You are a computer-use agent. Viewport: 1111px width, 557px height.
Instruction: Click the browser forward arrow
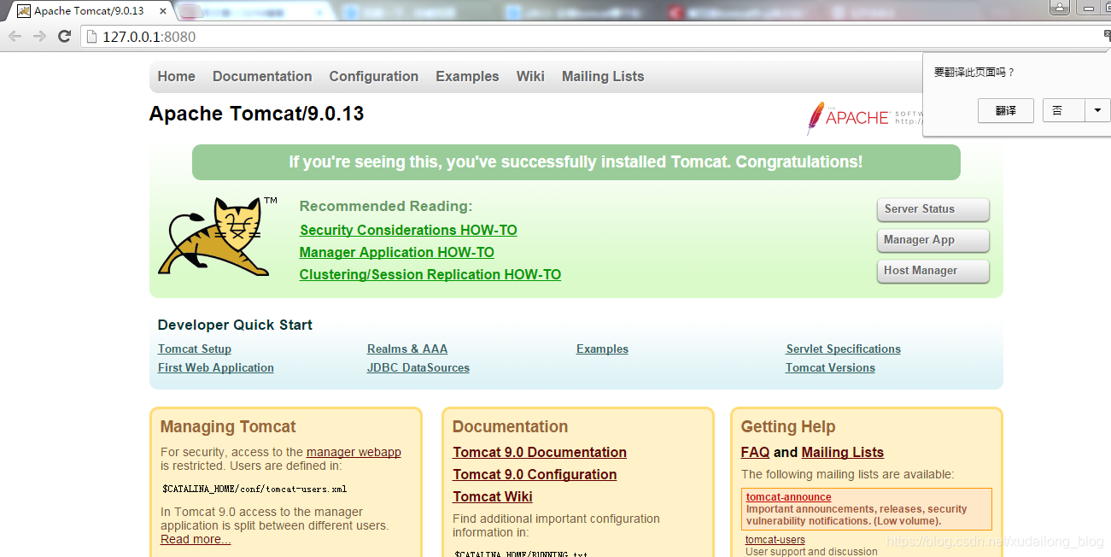[x=39, y=36]
